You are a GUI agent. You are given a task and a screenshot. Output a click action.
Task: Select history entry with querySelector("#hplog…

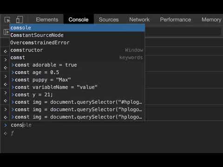[77, 102]
